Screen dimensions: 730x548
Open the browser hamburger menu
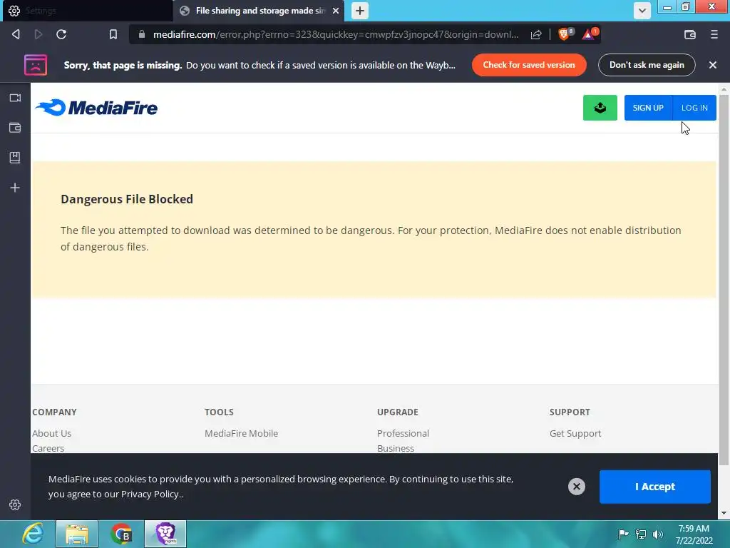tap(714, 34)
